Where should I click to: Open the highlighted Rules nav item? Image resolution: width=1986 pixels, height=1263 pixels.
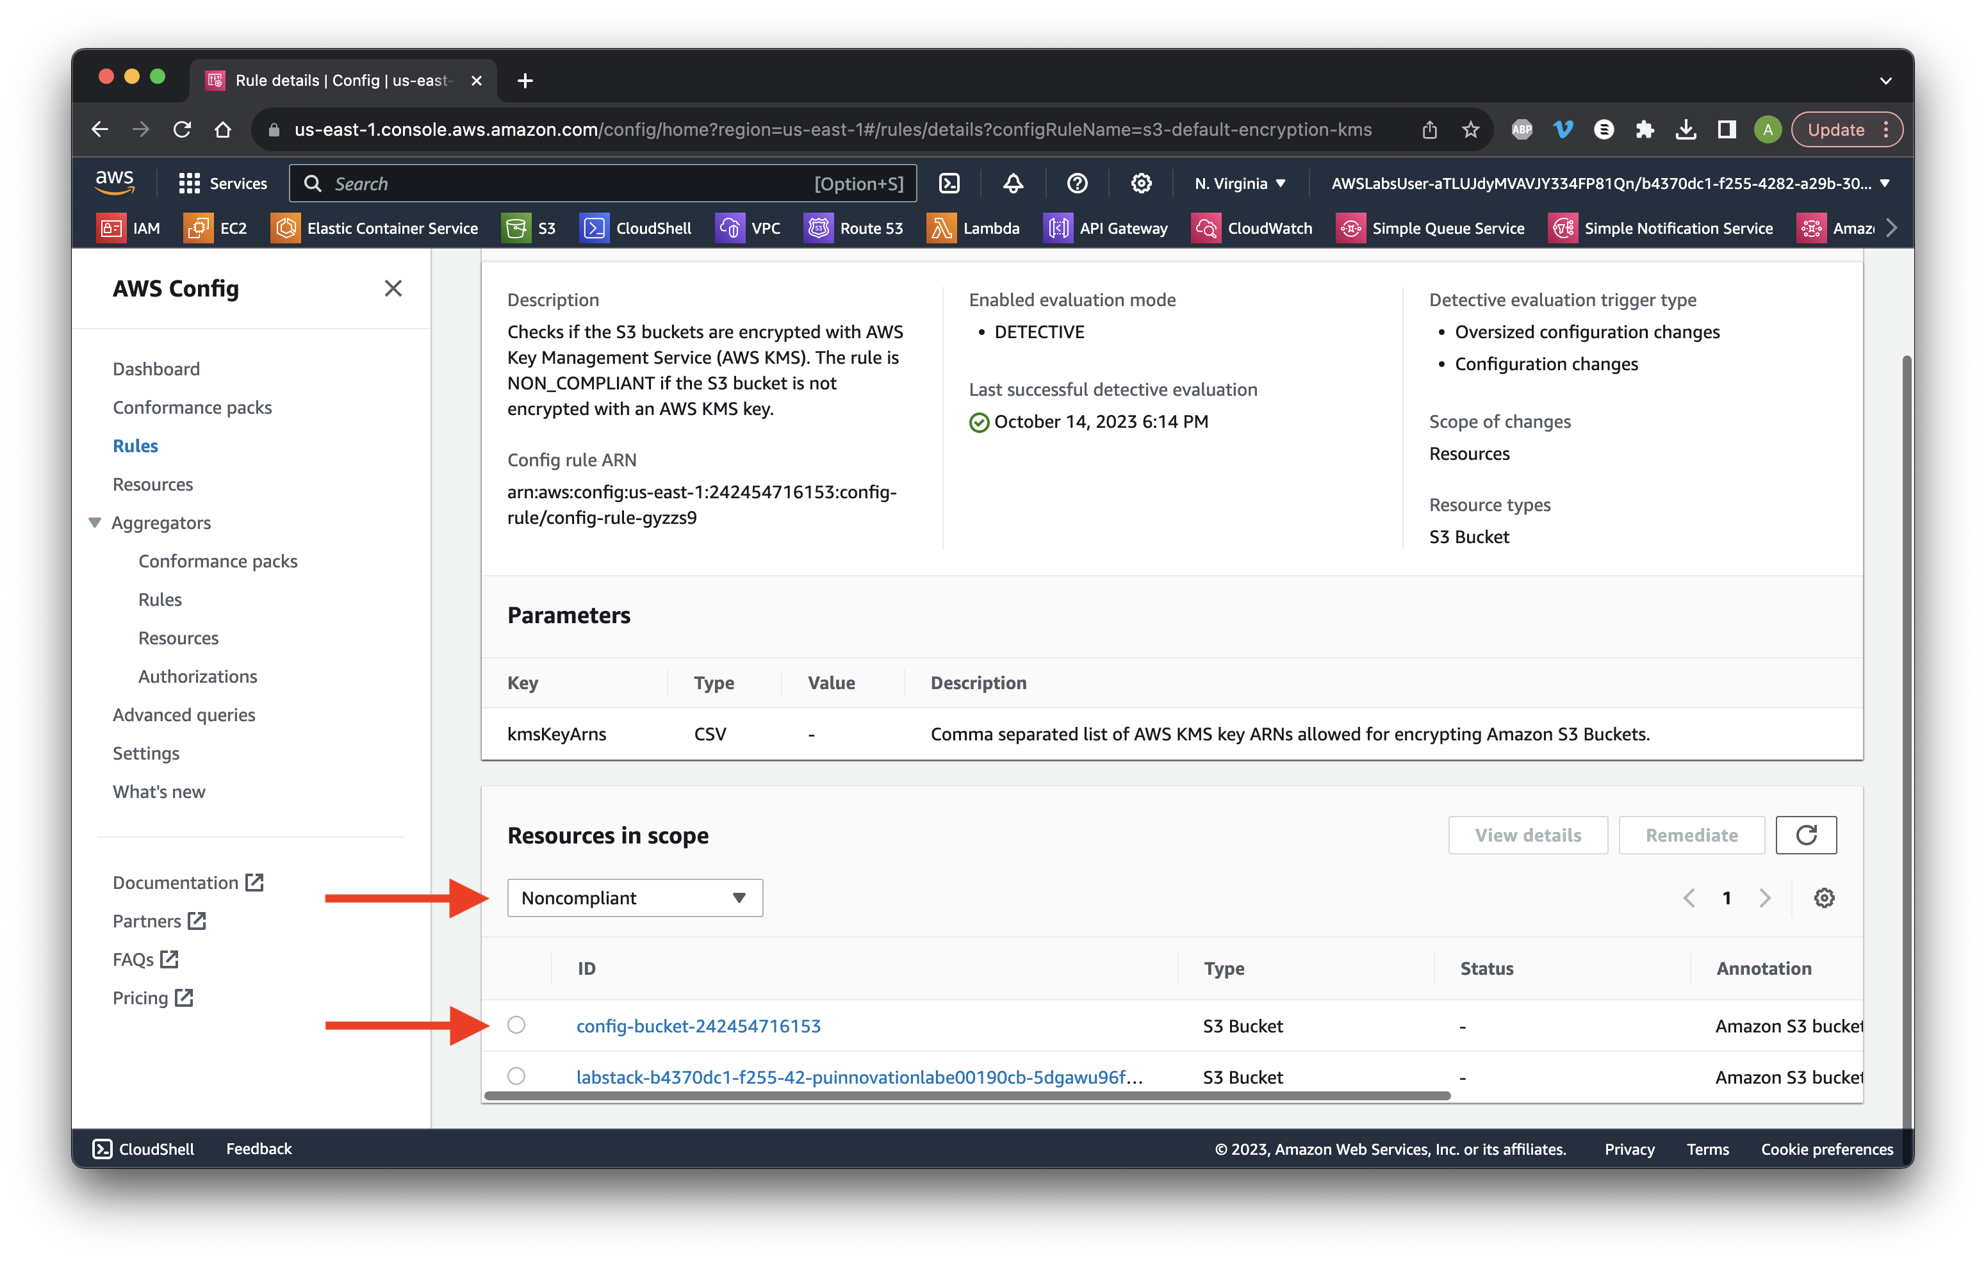pyautogui.click(x=135, y=445)
